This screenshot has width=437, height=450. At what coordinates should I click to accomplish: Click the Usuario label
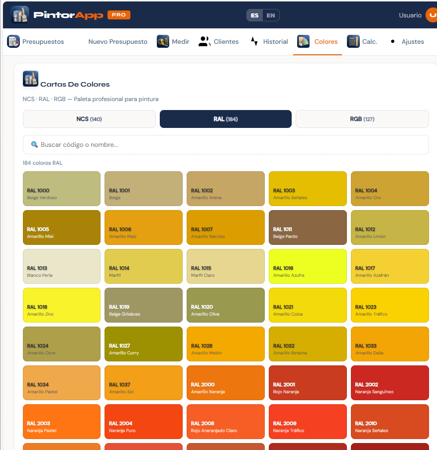pyautogui.click(x=410, y=15)
